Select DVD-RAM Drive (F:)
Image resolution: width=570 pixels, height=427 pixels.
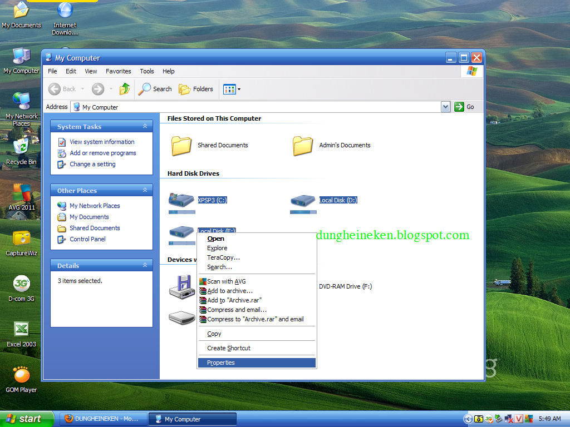coord(345,286)
